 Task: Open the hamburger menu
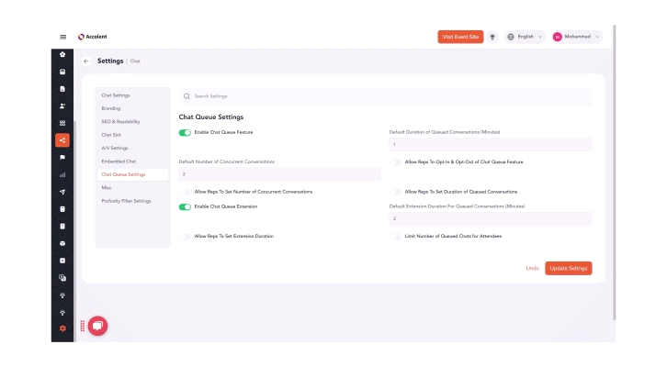(62, 37)
